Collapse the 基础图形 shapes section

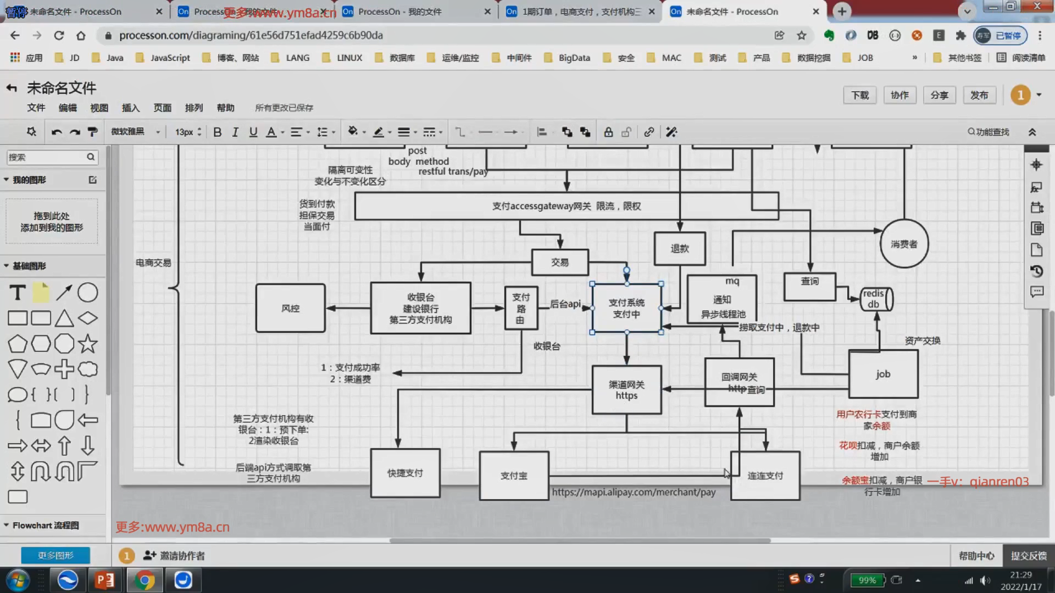[29, 266]
